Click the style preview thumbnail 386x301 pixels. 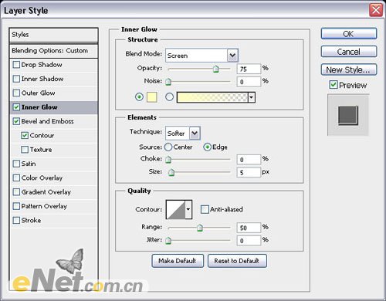tap(348, 115)
